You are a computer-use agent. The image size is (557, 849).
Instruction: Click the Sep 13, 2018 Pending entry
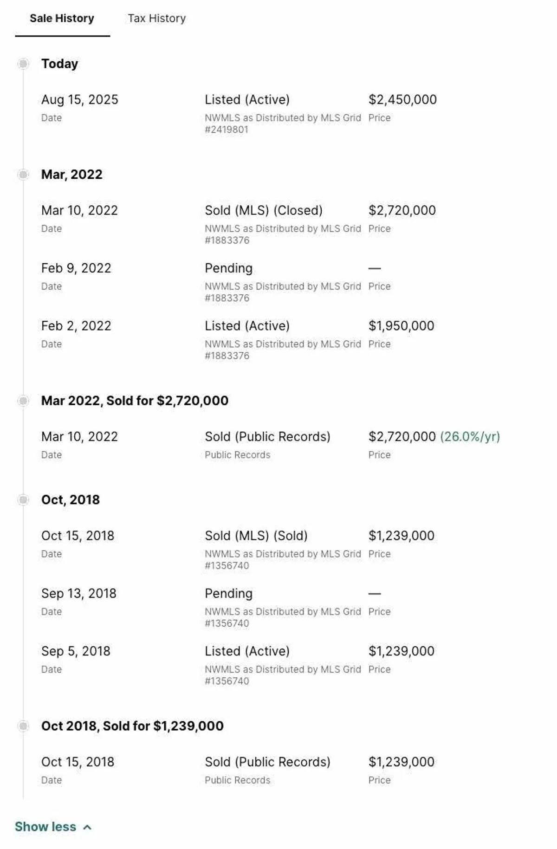tap(228, 594)
